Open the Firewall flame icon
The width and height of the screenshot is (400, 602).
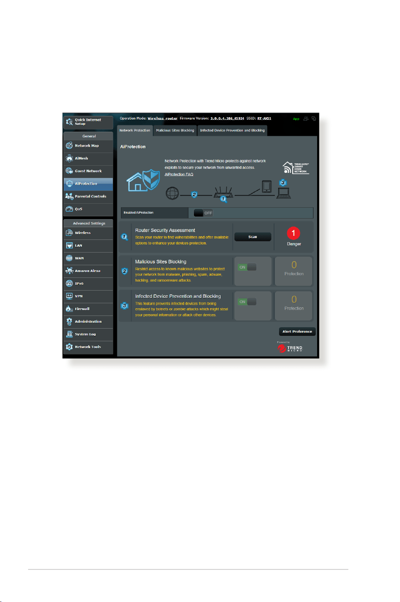(69, 309)
